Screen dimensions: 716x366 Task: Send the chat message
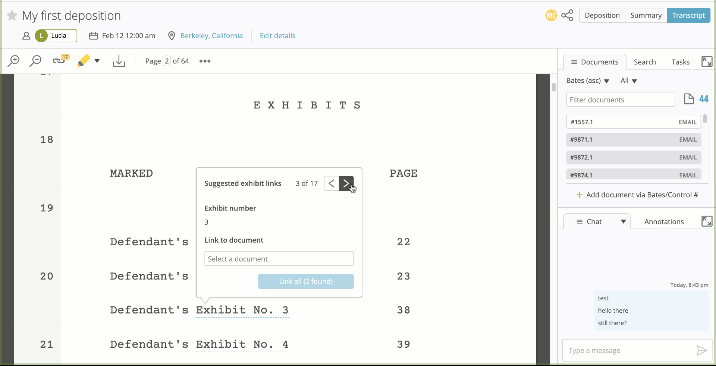(x=701, y=350)
